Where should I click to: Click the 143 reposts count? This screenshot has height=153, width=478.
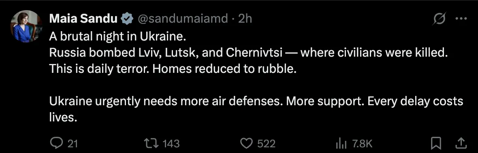171,143
